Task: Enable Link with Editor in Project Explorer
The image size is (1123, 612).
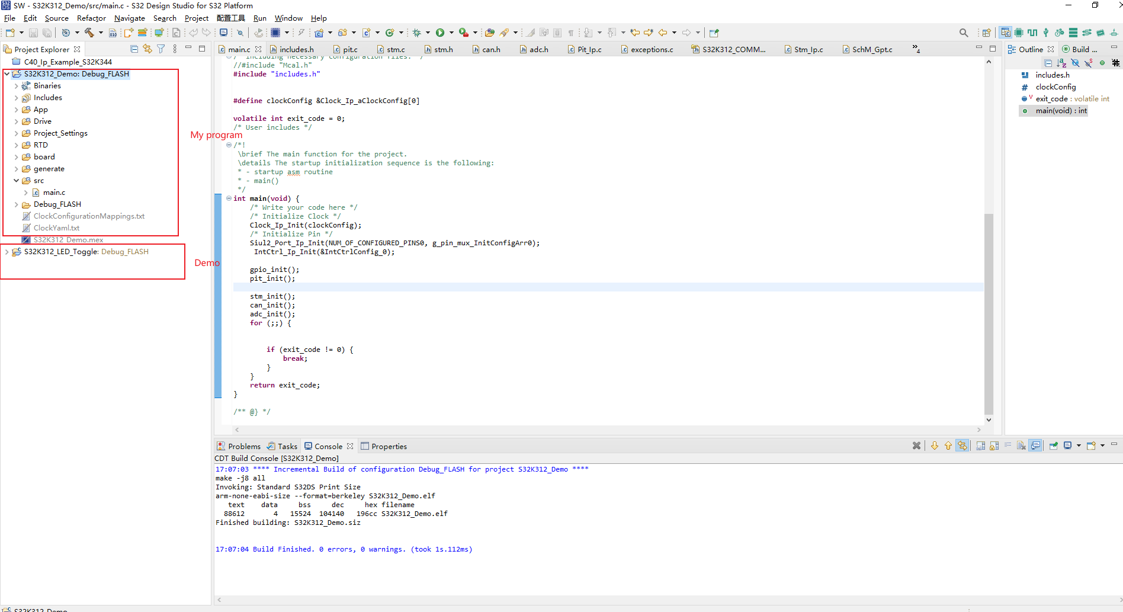Action: [147, 49]
